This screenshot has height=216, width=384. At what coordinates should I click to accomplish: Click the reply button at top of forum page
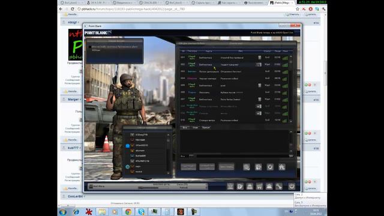[x=292, y=14]
